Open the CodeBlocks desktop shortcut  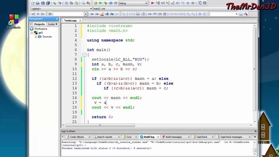point(14,21)
